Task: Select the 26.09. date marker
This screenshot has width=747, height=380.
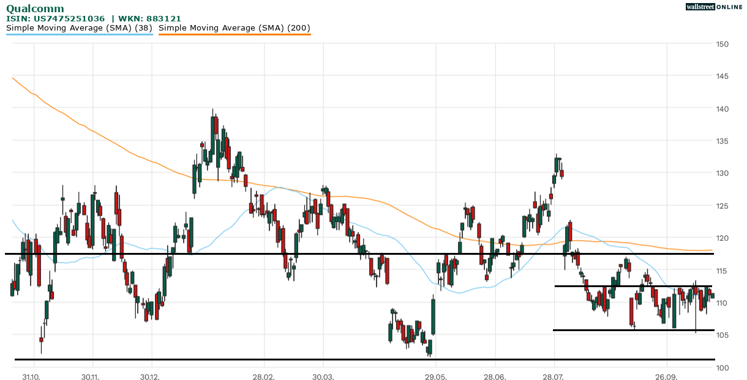Action: pos(667,376)
